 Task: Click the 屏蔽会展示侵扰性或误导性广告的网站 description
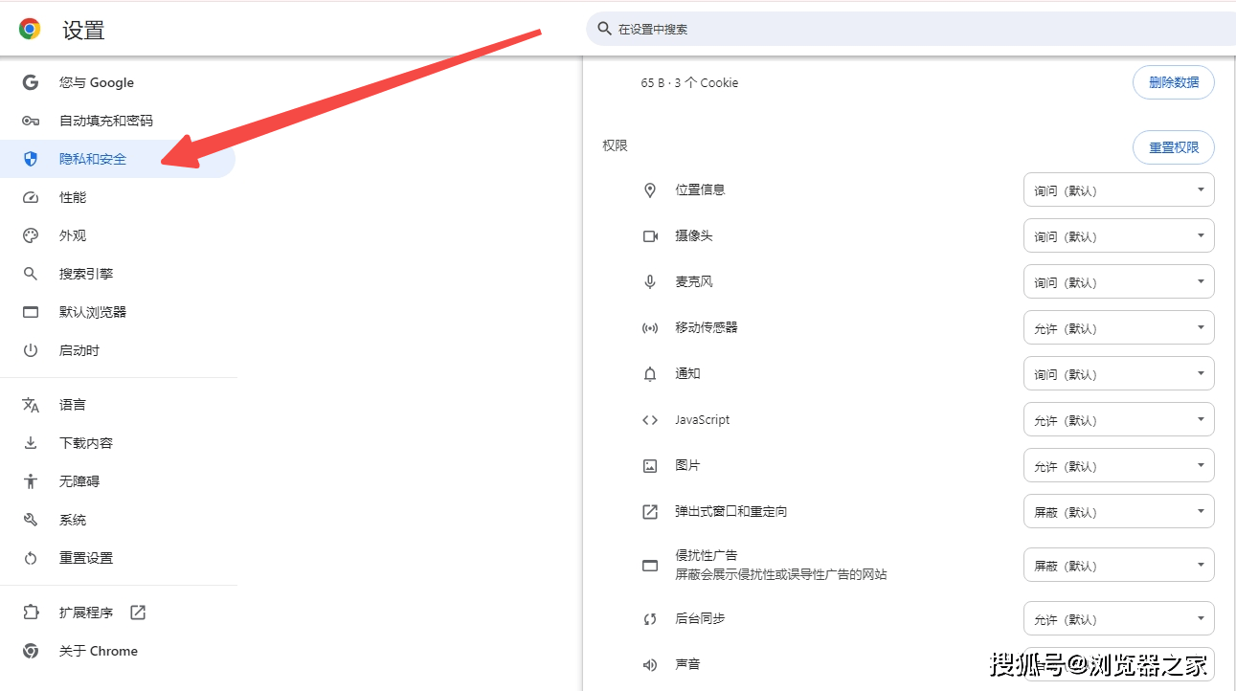click(x=780, y=574)
